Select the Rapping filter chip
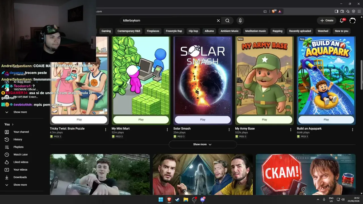This screenshot has height=204, width=363. point(277,31)
